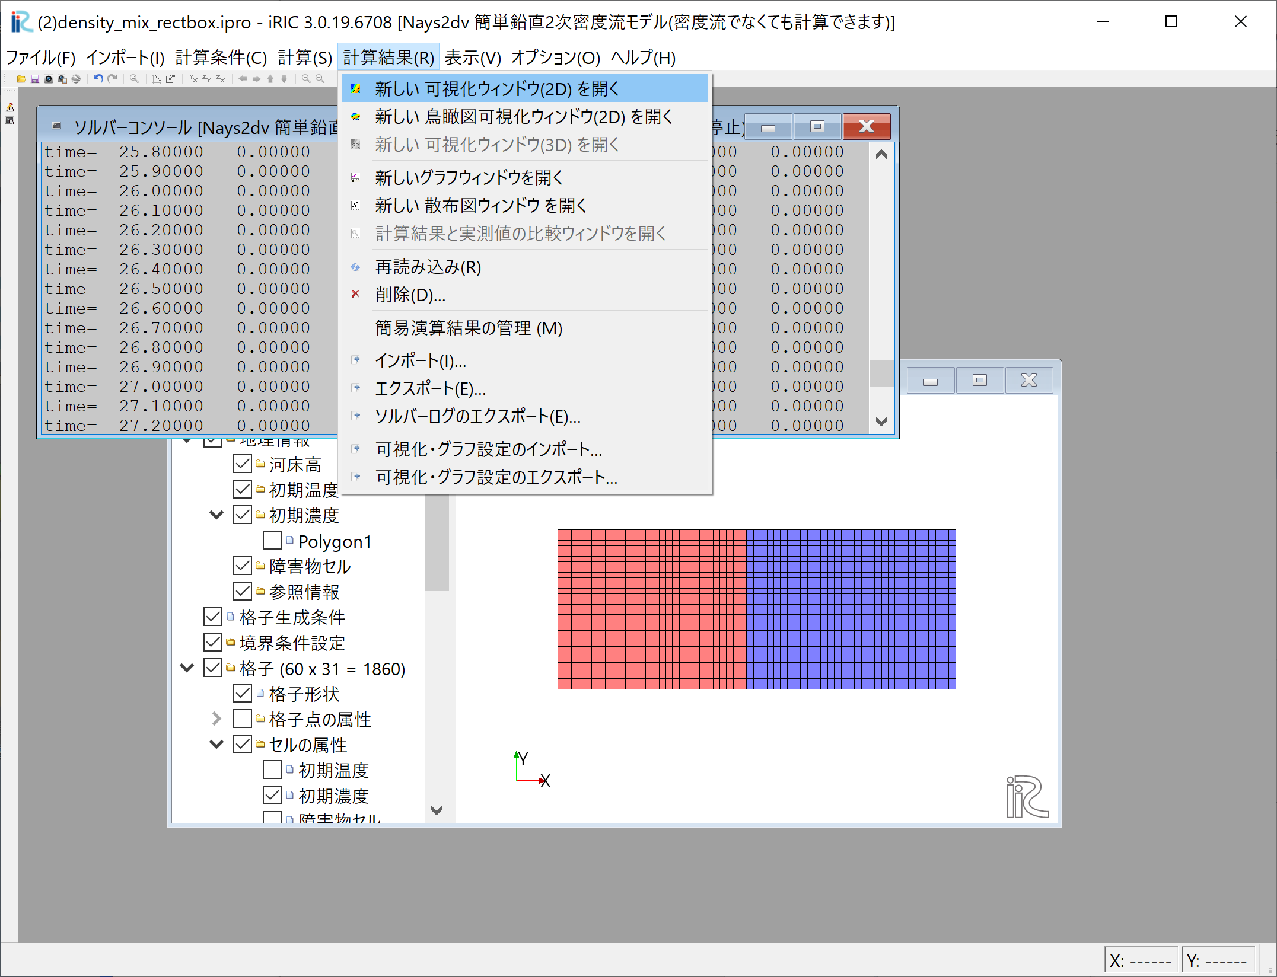The width and height of the screenshot is (1277, 977).
Task: Collapse the 格子 (60 x 31 = 1860) node
Action: [x=187, y=668]
